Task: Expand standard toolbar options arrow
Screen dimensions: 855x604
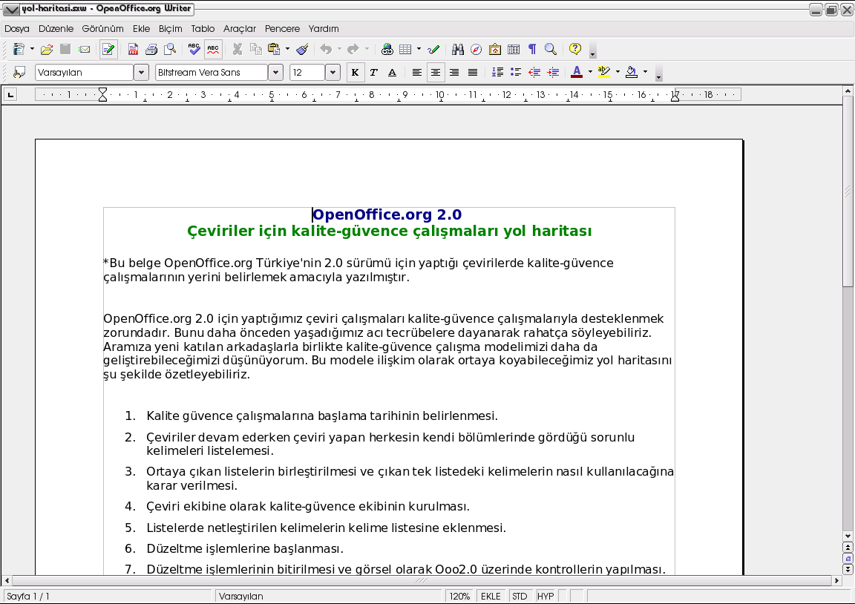Action: 593,51
